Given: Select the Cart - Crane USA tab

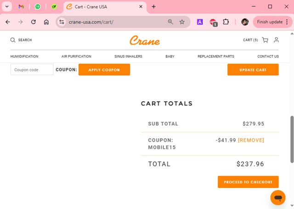Looking at the screenshot, I should pyautogui.click(x=105, y=7).
